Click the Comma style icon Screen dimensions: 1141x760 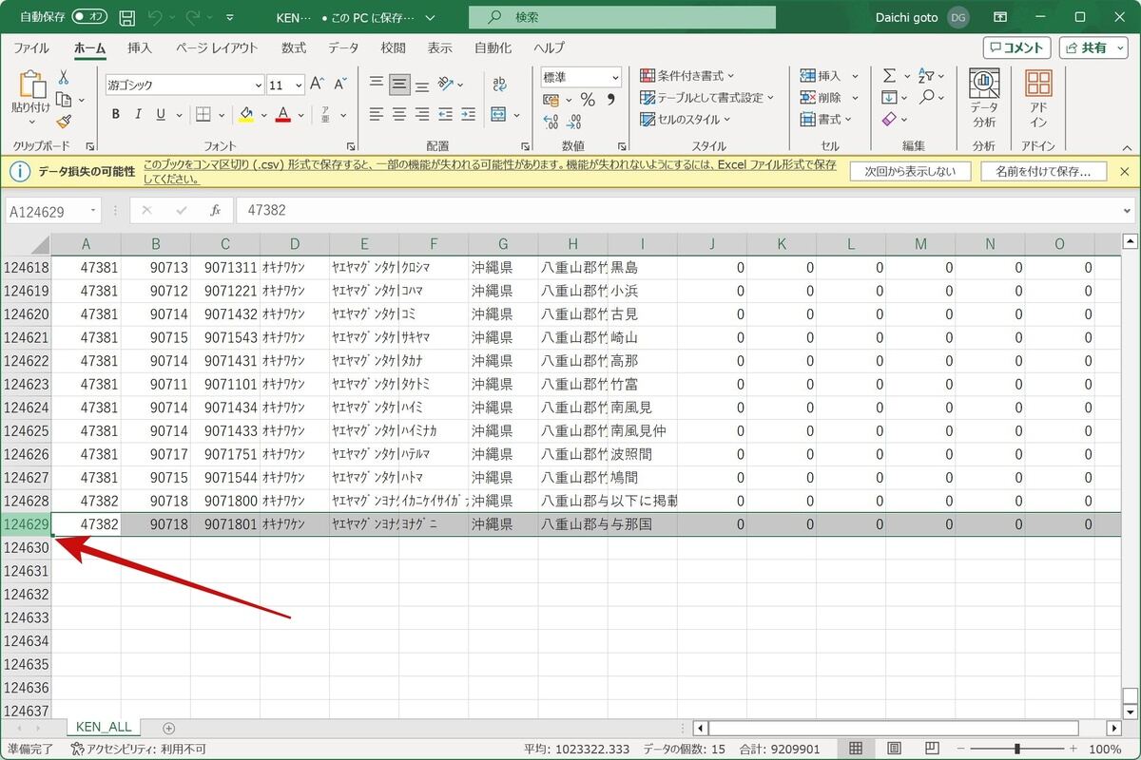tap(610, 100)
